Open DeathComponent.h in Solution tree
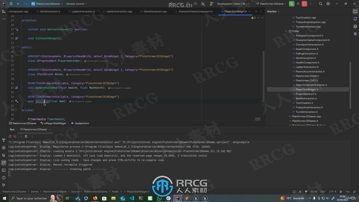 pos(307,49)
